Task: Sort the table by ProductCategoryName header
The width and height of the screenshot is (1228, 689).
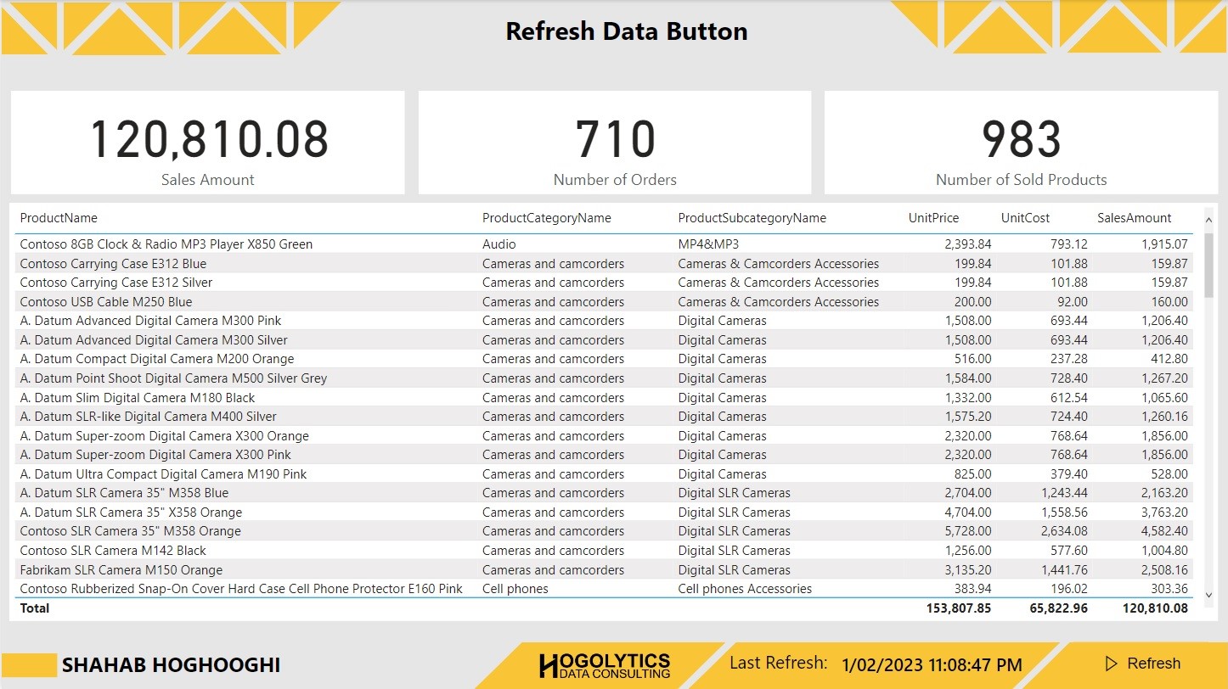Action: [x=546, y=218]
